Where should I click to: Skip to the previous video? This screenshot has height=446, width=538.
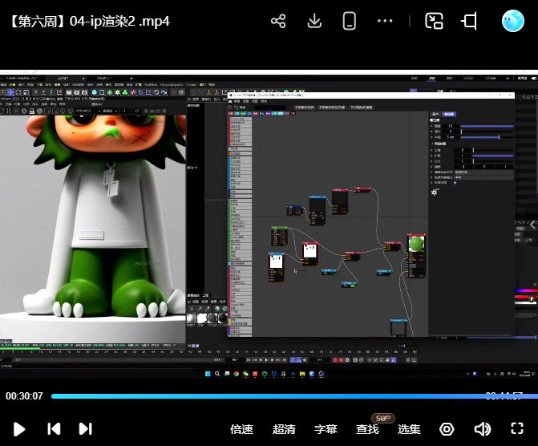(54, 429)
